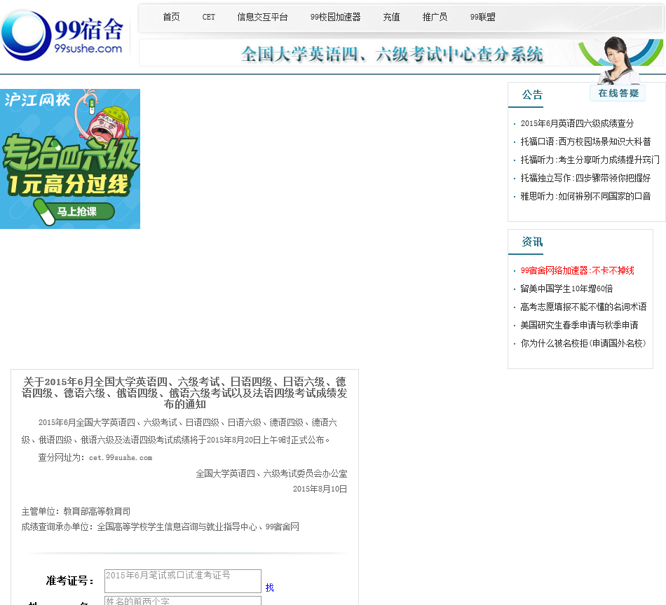The width and height of the screenshot is (666, 605).
Task: Go to 信息交互平台 in the navigation bar
Action: point(262,17)
